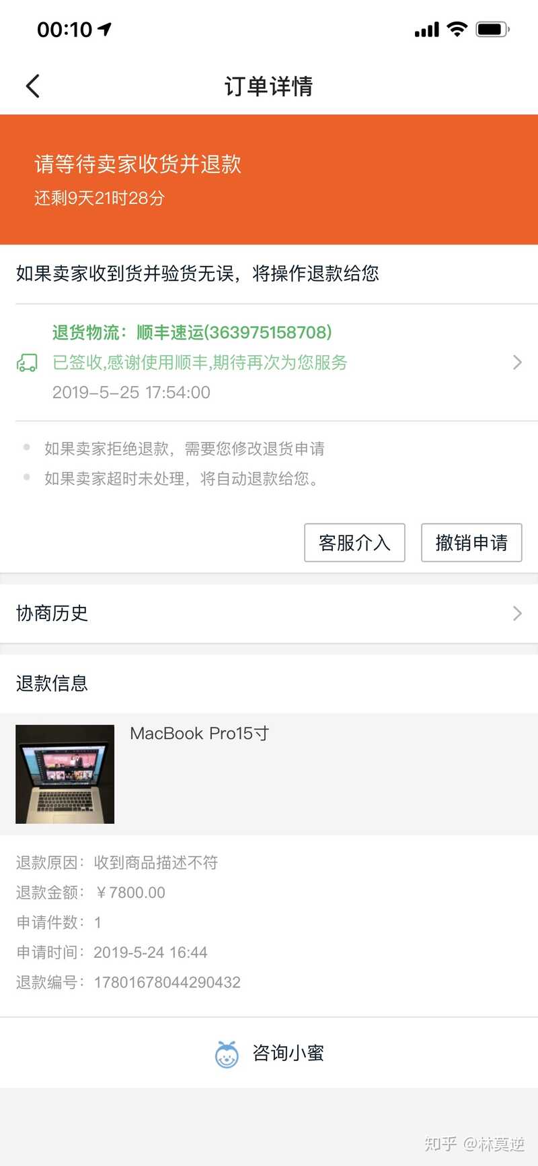Tap the battery indicator icon

click(492, 29)
